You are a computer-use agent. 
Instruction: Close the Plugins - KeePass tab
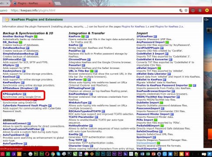click(x=49, y=3)
